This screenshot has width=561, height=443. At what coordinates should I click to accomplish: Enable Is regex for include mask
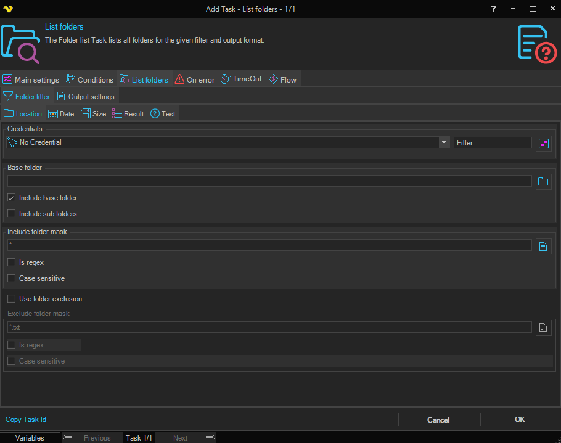point(12,262)
